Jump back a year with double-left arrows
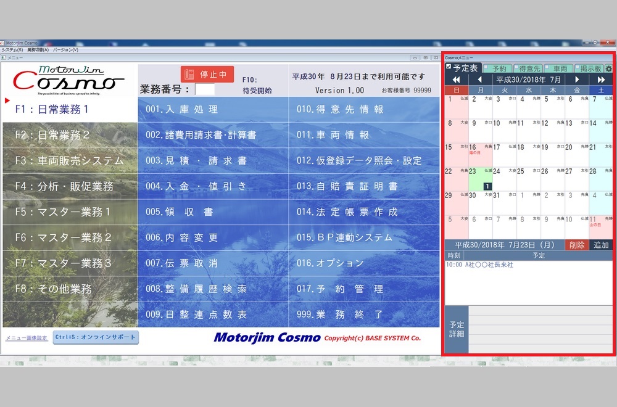Screen dimensions: 617x407 coord(457,80)
